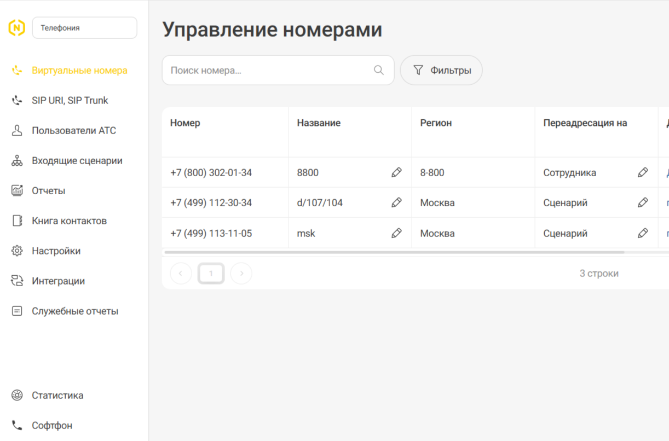This screenshot has height=441, width=669.
Task: Edit forwarding to Сотрудника via pencil icon
Action: 643,172
